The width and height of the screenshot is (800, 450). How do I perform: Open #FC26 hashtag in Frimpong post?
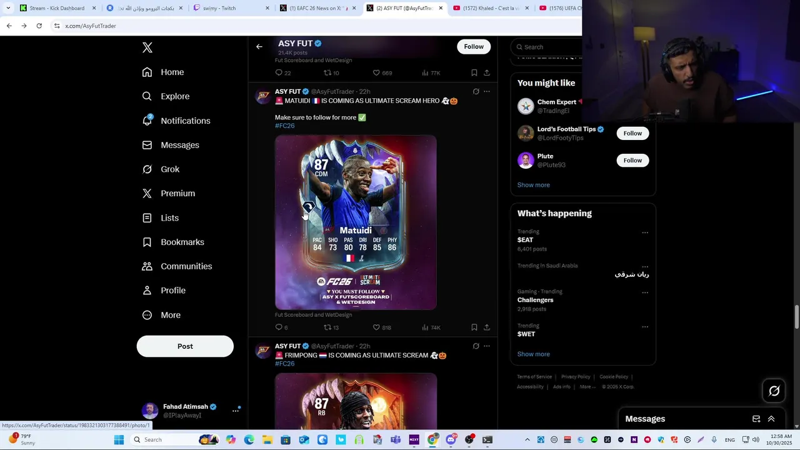pos(285,364)
